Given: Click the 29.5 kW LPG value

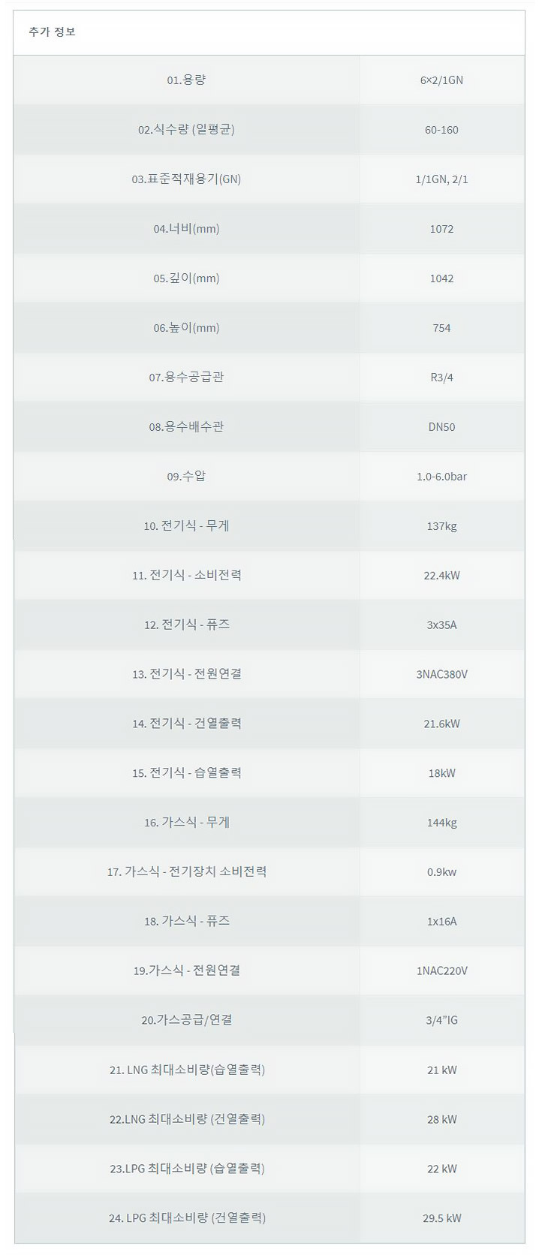Looking at the screenshot, I should 441,1218.
